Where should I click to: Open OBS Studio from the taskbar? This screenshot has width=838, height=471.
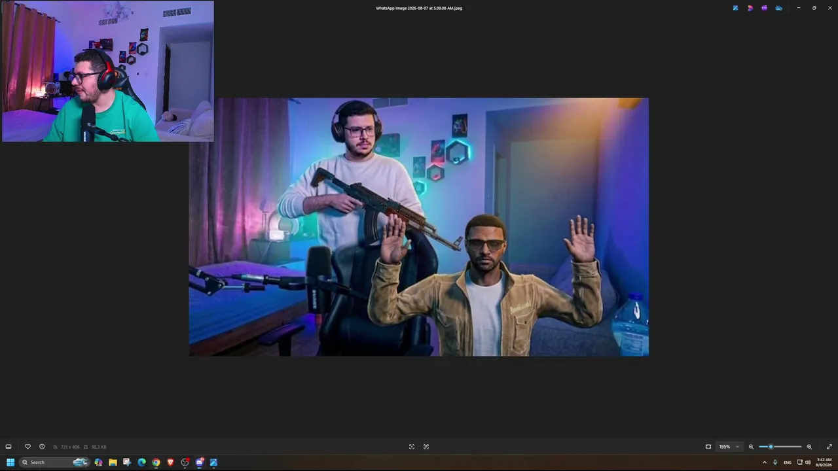click(185, 462)
